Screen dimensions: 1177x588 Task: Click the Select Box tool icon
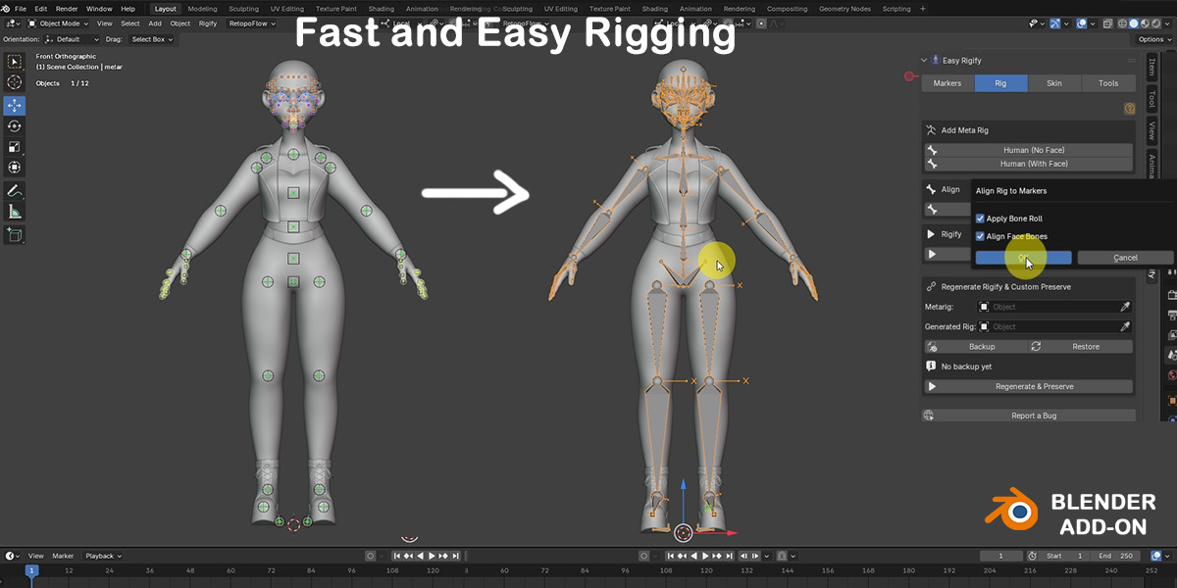click(x=15, y=62)
